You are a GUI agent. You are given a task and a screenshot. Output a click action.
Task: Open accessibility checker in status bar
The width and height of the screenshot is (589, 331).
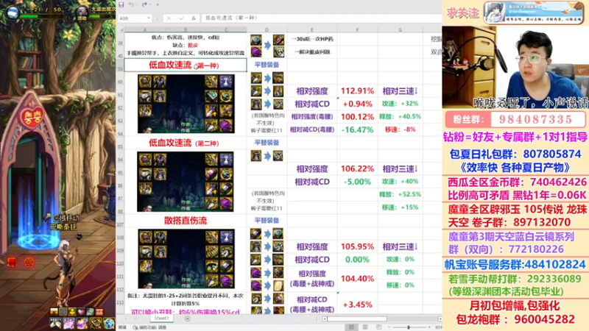click(150, 327)
